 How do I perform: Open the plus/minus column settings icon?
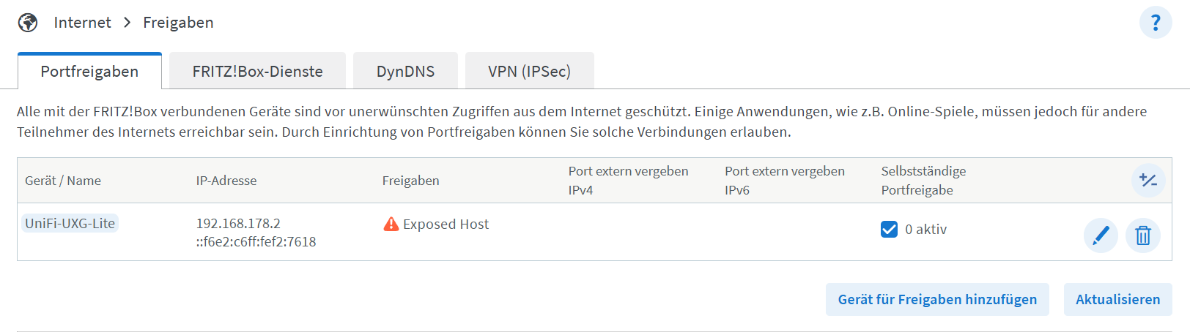point(1148,180)
